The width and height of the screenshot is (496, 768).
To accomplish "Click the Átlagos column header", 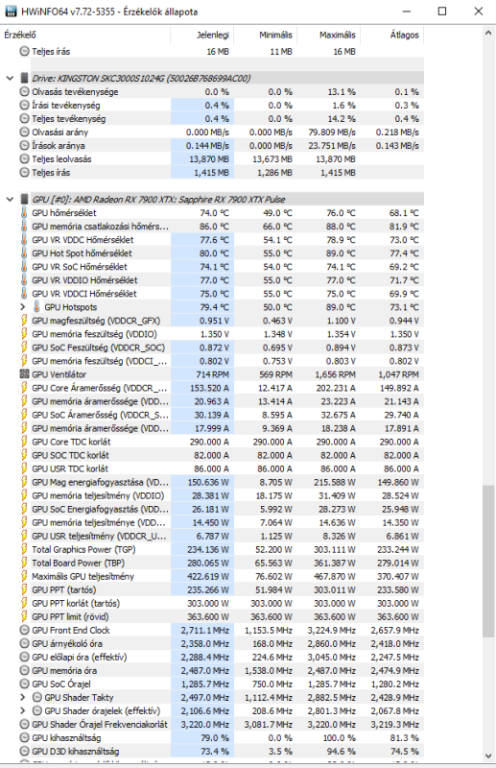I will [x=392, y=35].
